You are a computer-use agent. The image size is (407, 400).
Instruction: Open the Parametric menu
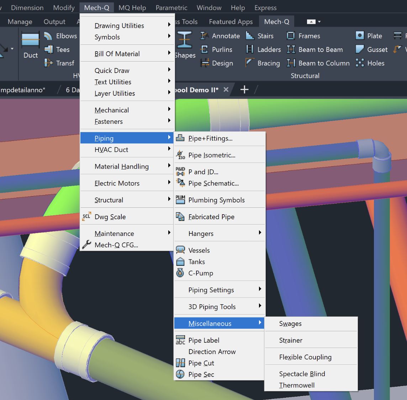click(x=171, y=7)
